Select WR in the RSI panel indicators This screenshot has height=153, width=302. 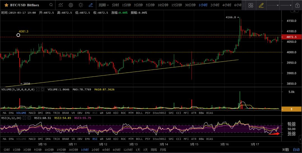[x=102, y=139]
